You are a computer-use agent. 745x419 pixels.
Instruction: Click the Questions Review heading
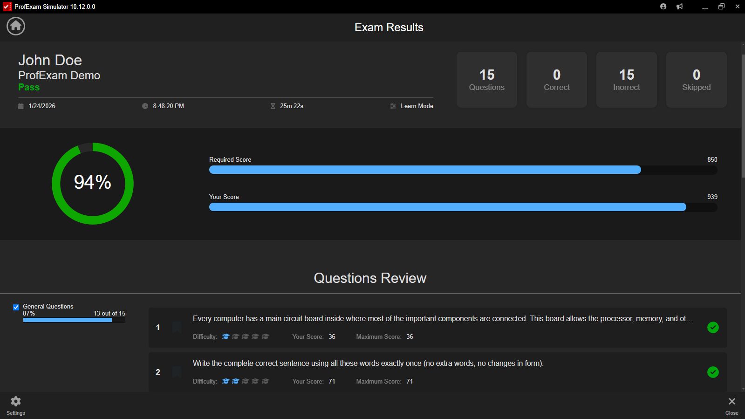[x=370, y=278]
